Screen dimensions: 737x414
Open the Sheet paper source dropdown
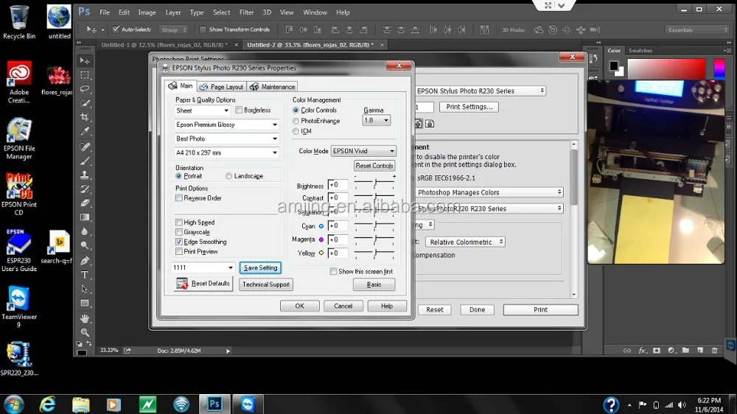202,110
